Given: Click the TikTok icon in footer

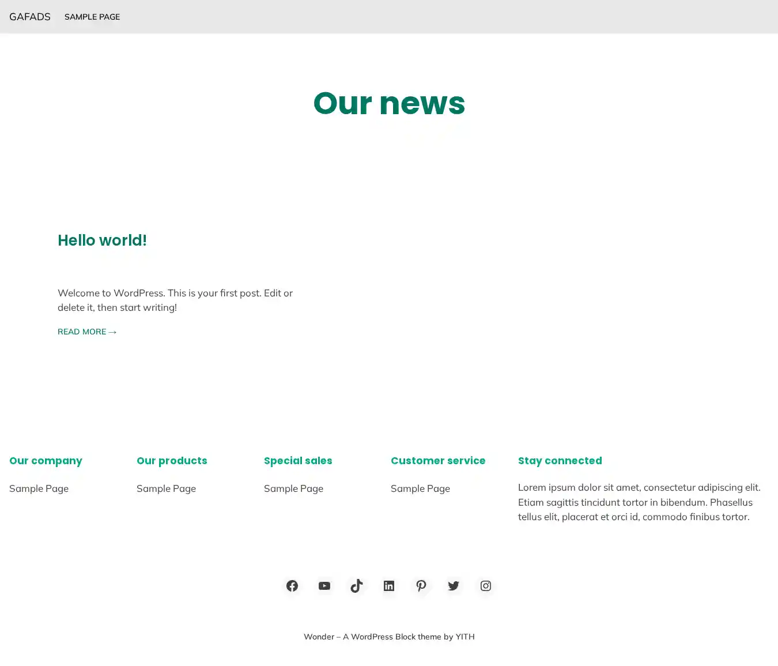Looking at the screenshot, I should point(357,586).
